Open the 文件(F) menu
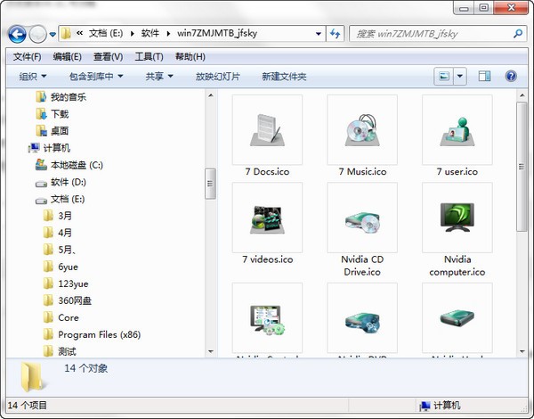534x419 pixels. [x=27, y=57]
